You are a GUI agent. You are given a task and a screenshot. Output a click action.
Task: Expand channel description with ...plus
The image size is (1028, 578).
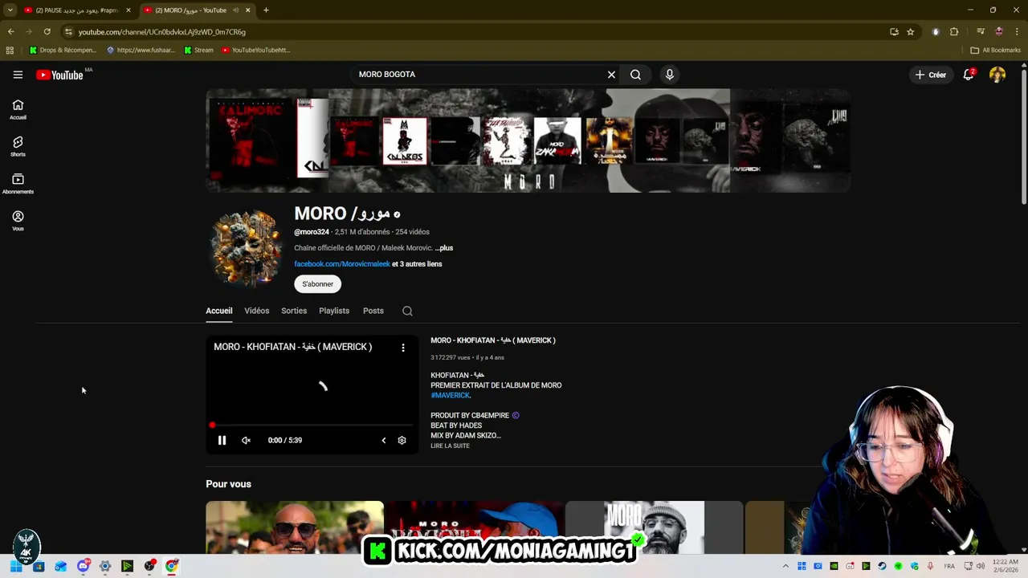444,248
